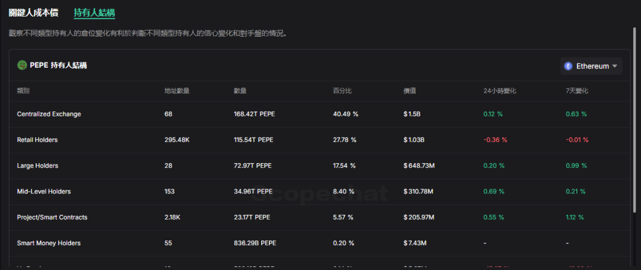Switch to the 關鍵人成本價 tab

[x=33, y=12]
